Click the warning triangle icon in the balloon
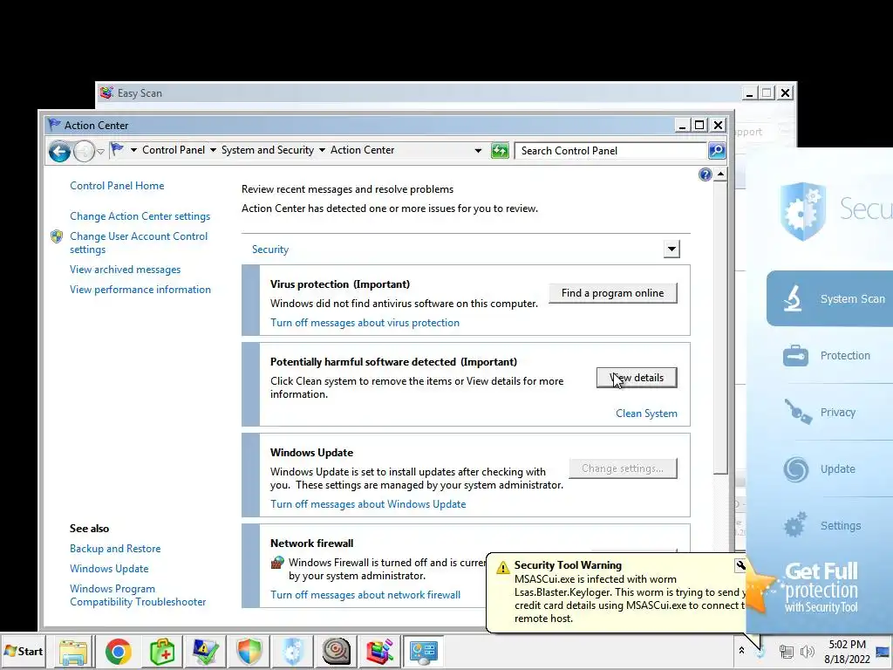Viewport: 893px width, 670px height. (502, 567)
